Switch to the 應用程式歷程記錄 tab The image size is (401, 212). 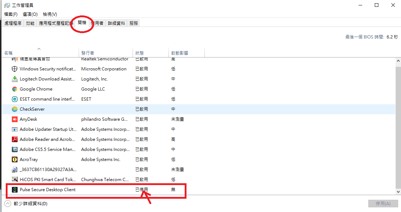click(x=56, y=23)
